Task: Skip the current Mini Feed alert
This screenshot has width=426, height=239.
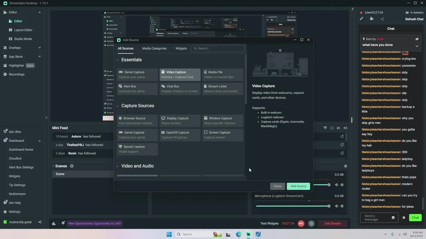Action: pyautogui.click(x=338, y=128)
